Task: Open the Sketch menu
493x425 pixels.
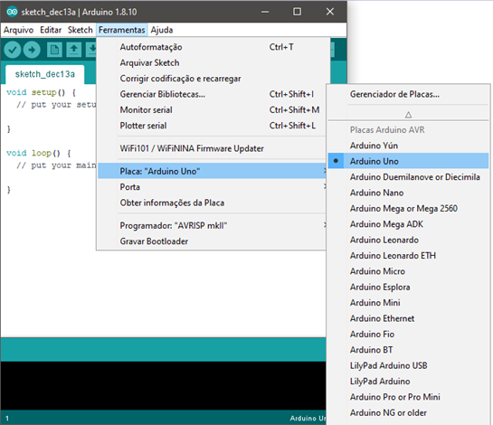Action: (81, 30)
